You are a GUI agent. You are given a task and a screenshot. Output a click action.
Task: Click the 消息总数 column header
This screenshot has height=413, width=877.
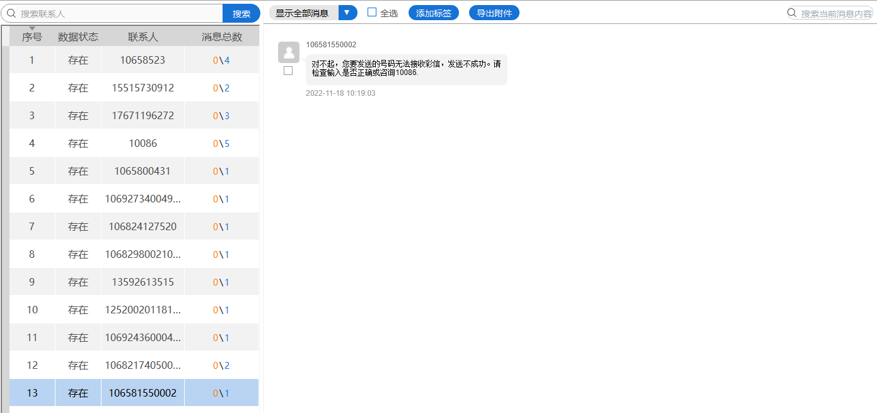pos(221,37)
